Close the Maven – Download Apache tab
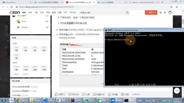The width and height of the screenshot is (184, 103). click(x=157, y=2)
